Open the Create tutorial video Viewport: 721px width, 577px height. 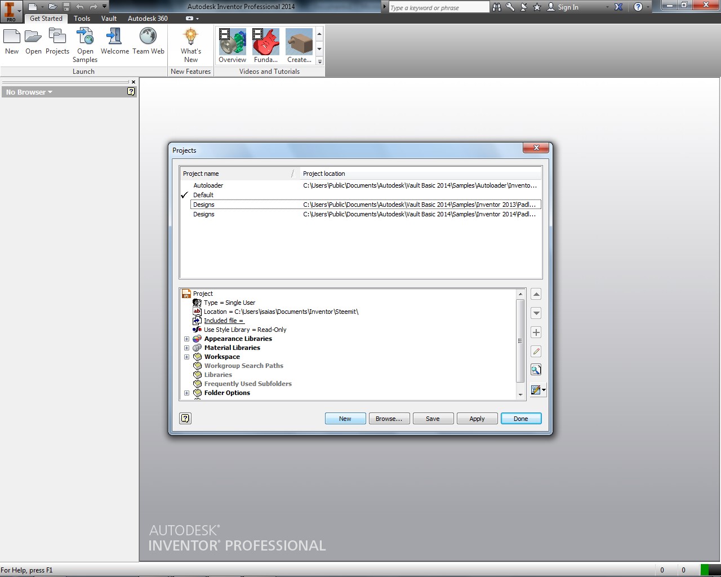tap(299, 46)
